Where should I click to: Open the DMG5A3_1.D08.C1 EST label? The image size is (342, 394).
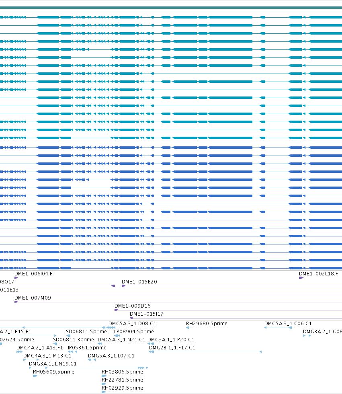click(x=132, y=323)
